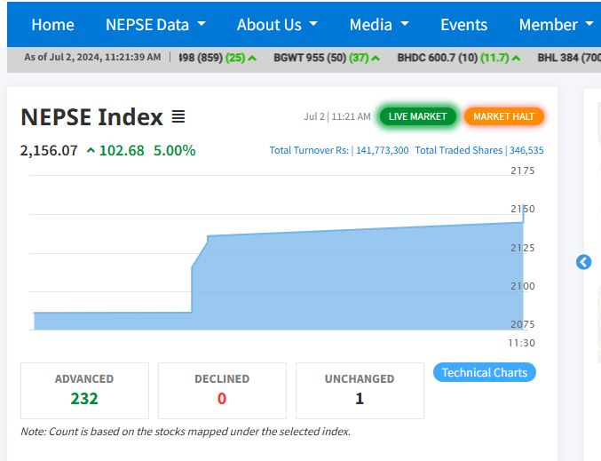Go to Home page
Screen dimensions: 601x461
tap(53, 25)
